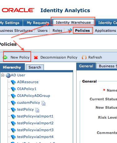This screenshot has height=143, width=117.
Task: Go to Business Structures submenu
Action: click(16, 31)
